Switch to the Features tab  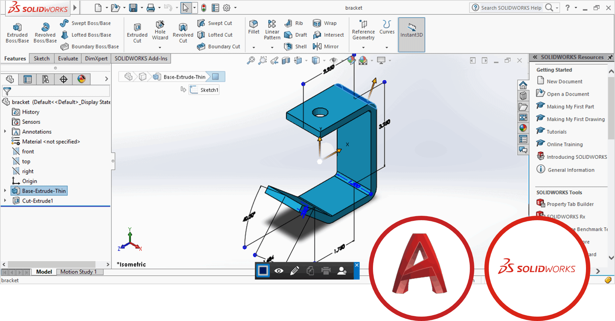pos(15,59)
